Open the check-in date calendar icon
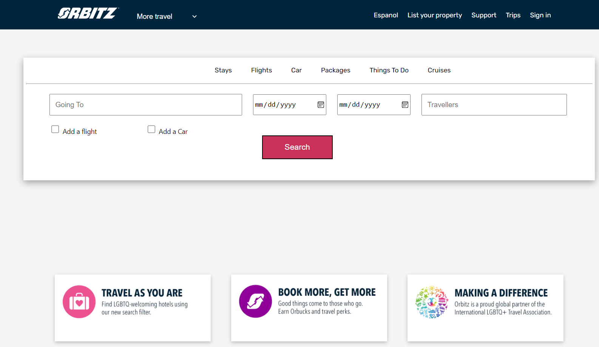This screenshot has height=347, width=599. (x=321, y=105)
